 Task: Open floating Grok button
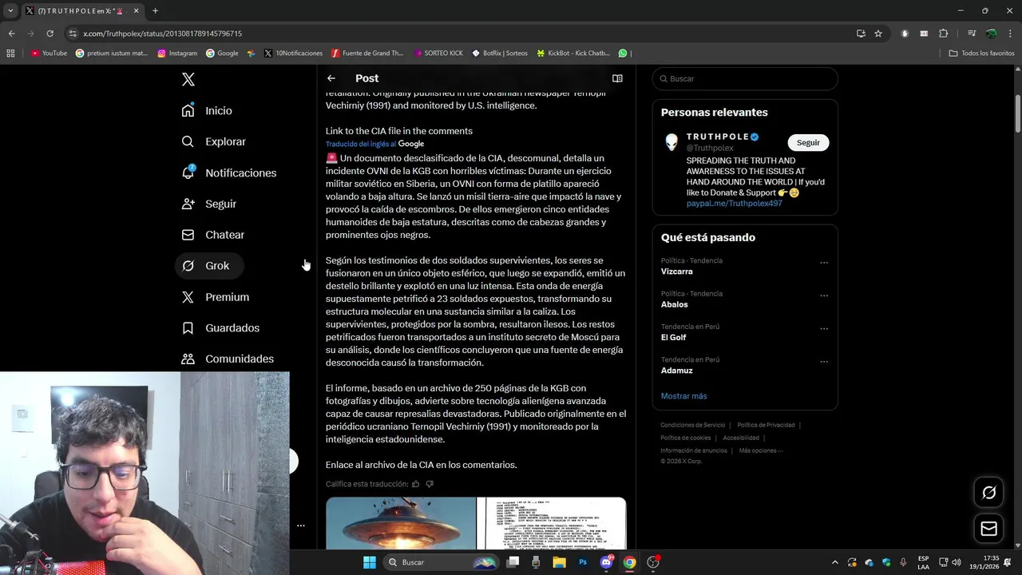coord(988,493)
